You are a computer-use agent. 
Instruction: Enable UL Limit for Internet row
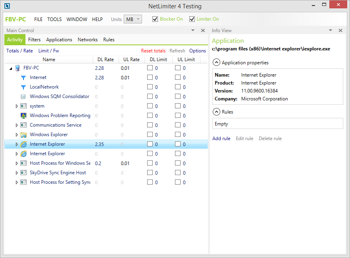click(x=178, y=77)
